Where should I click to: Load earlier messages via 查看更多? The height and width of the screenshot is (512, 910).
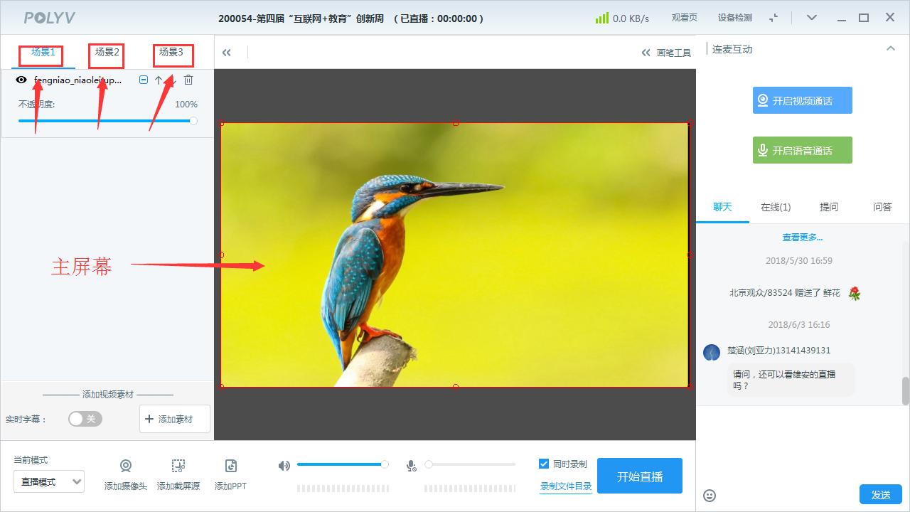click(x=803, y=238)
